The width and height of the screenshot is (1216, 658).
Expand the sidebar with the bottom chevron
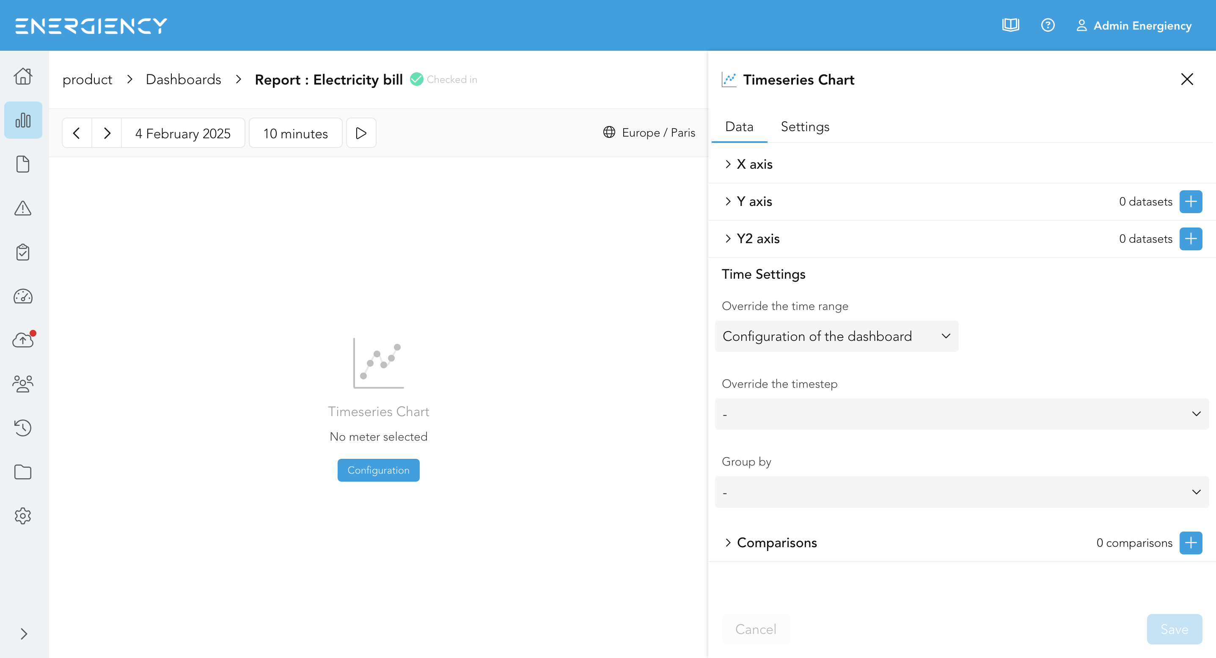24,633
